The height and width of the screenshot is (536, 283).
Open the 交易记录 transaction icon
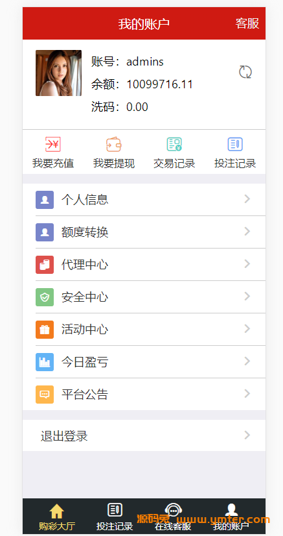[x=174, y=144]
